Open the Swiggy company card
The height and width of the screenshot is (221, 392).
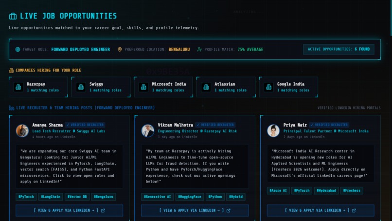(101, 87)
